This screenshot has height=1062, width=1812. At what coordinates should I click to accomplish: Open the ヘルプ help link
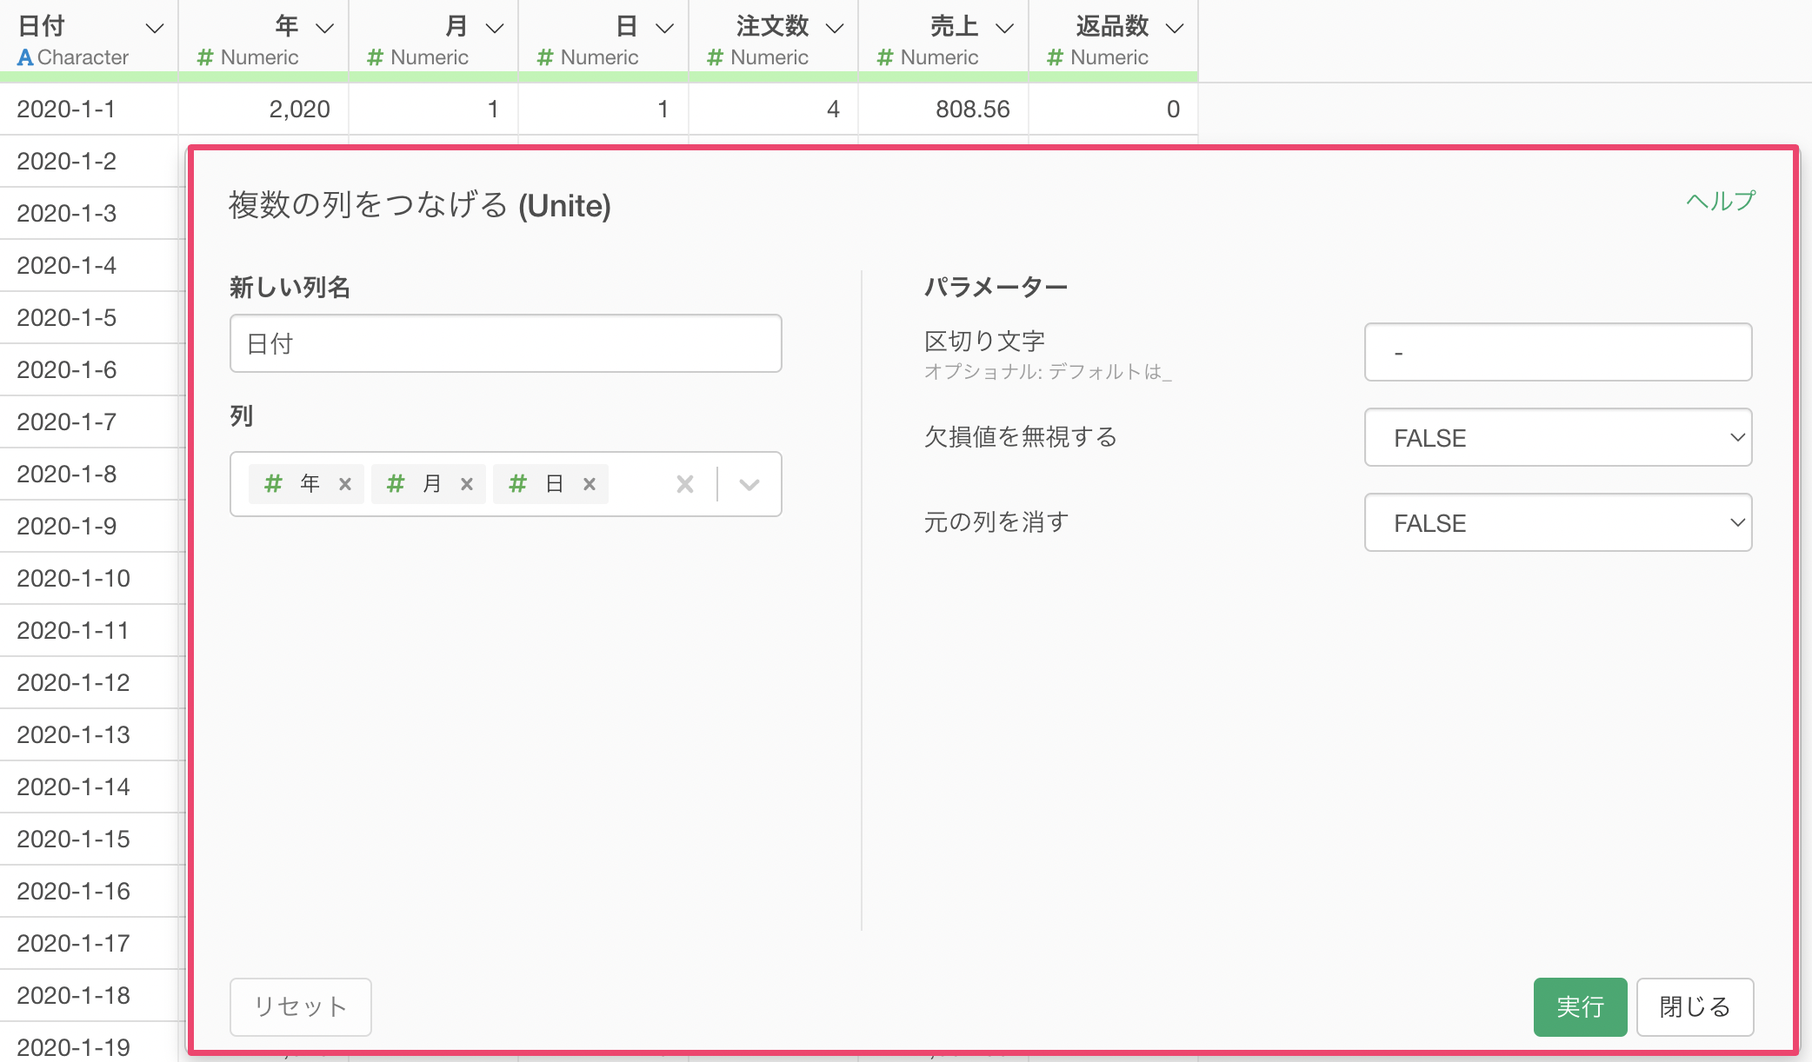click(1721, 201)
